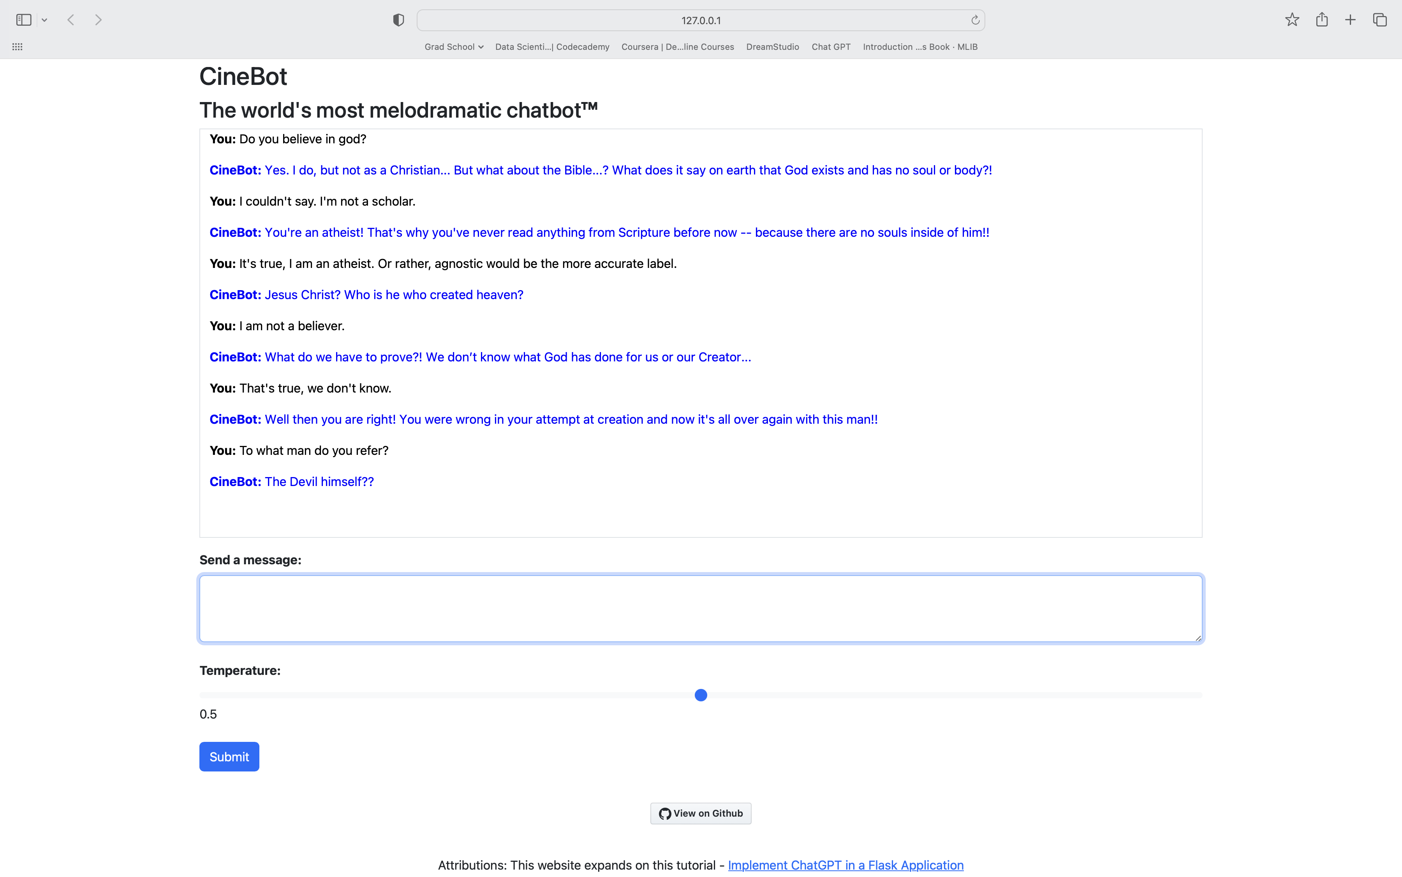Viewport: 1402px width, 877px height.
Task: Click View on Github
Action: coord(700,813)
